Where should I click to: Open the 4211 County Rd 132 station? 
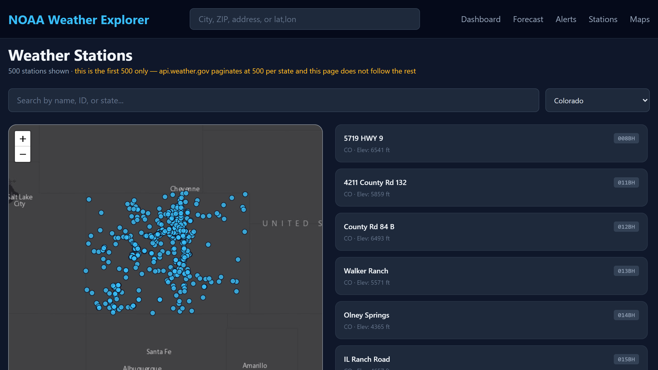(491, 188)
